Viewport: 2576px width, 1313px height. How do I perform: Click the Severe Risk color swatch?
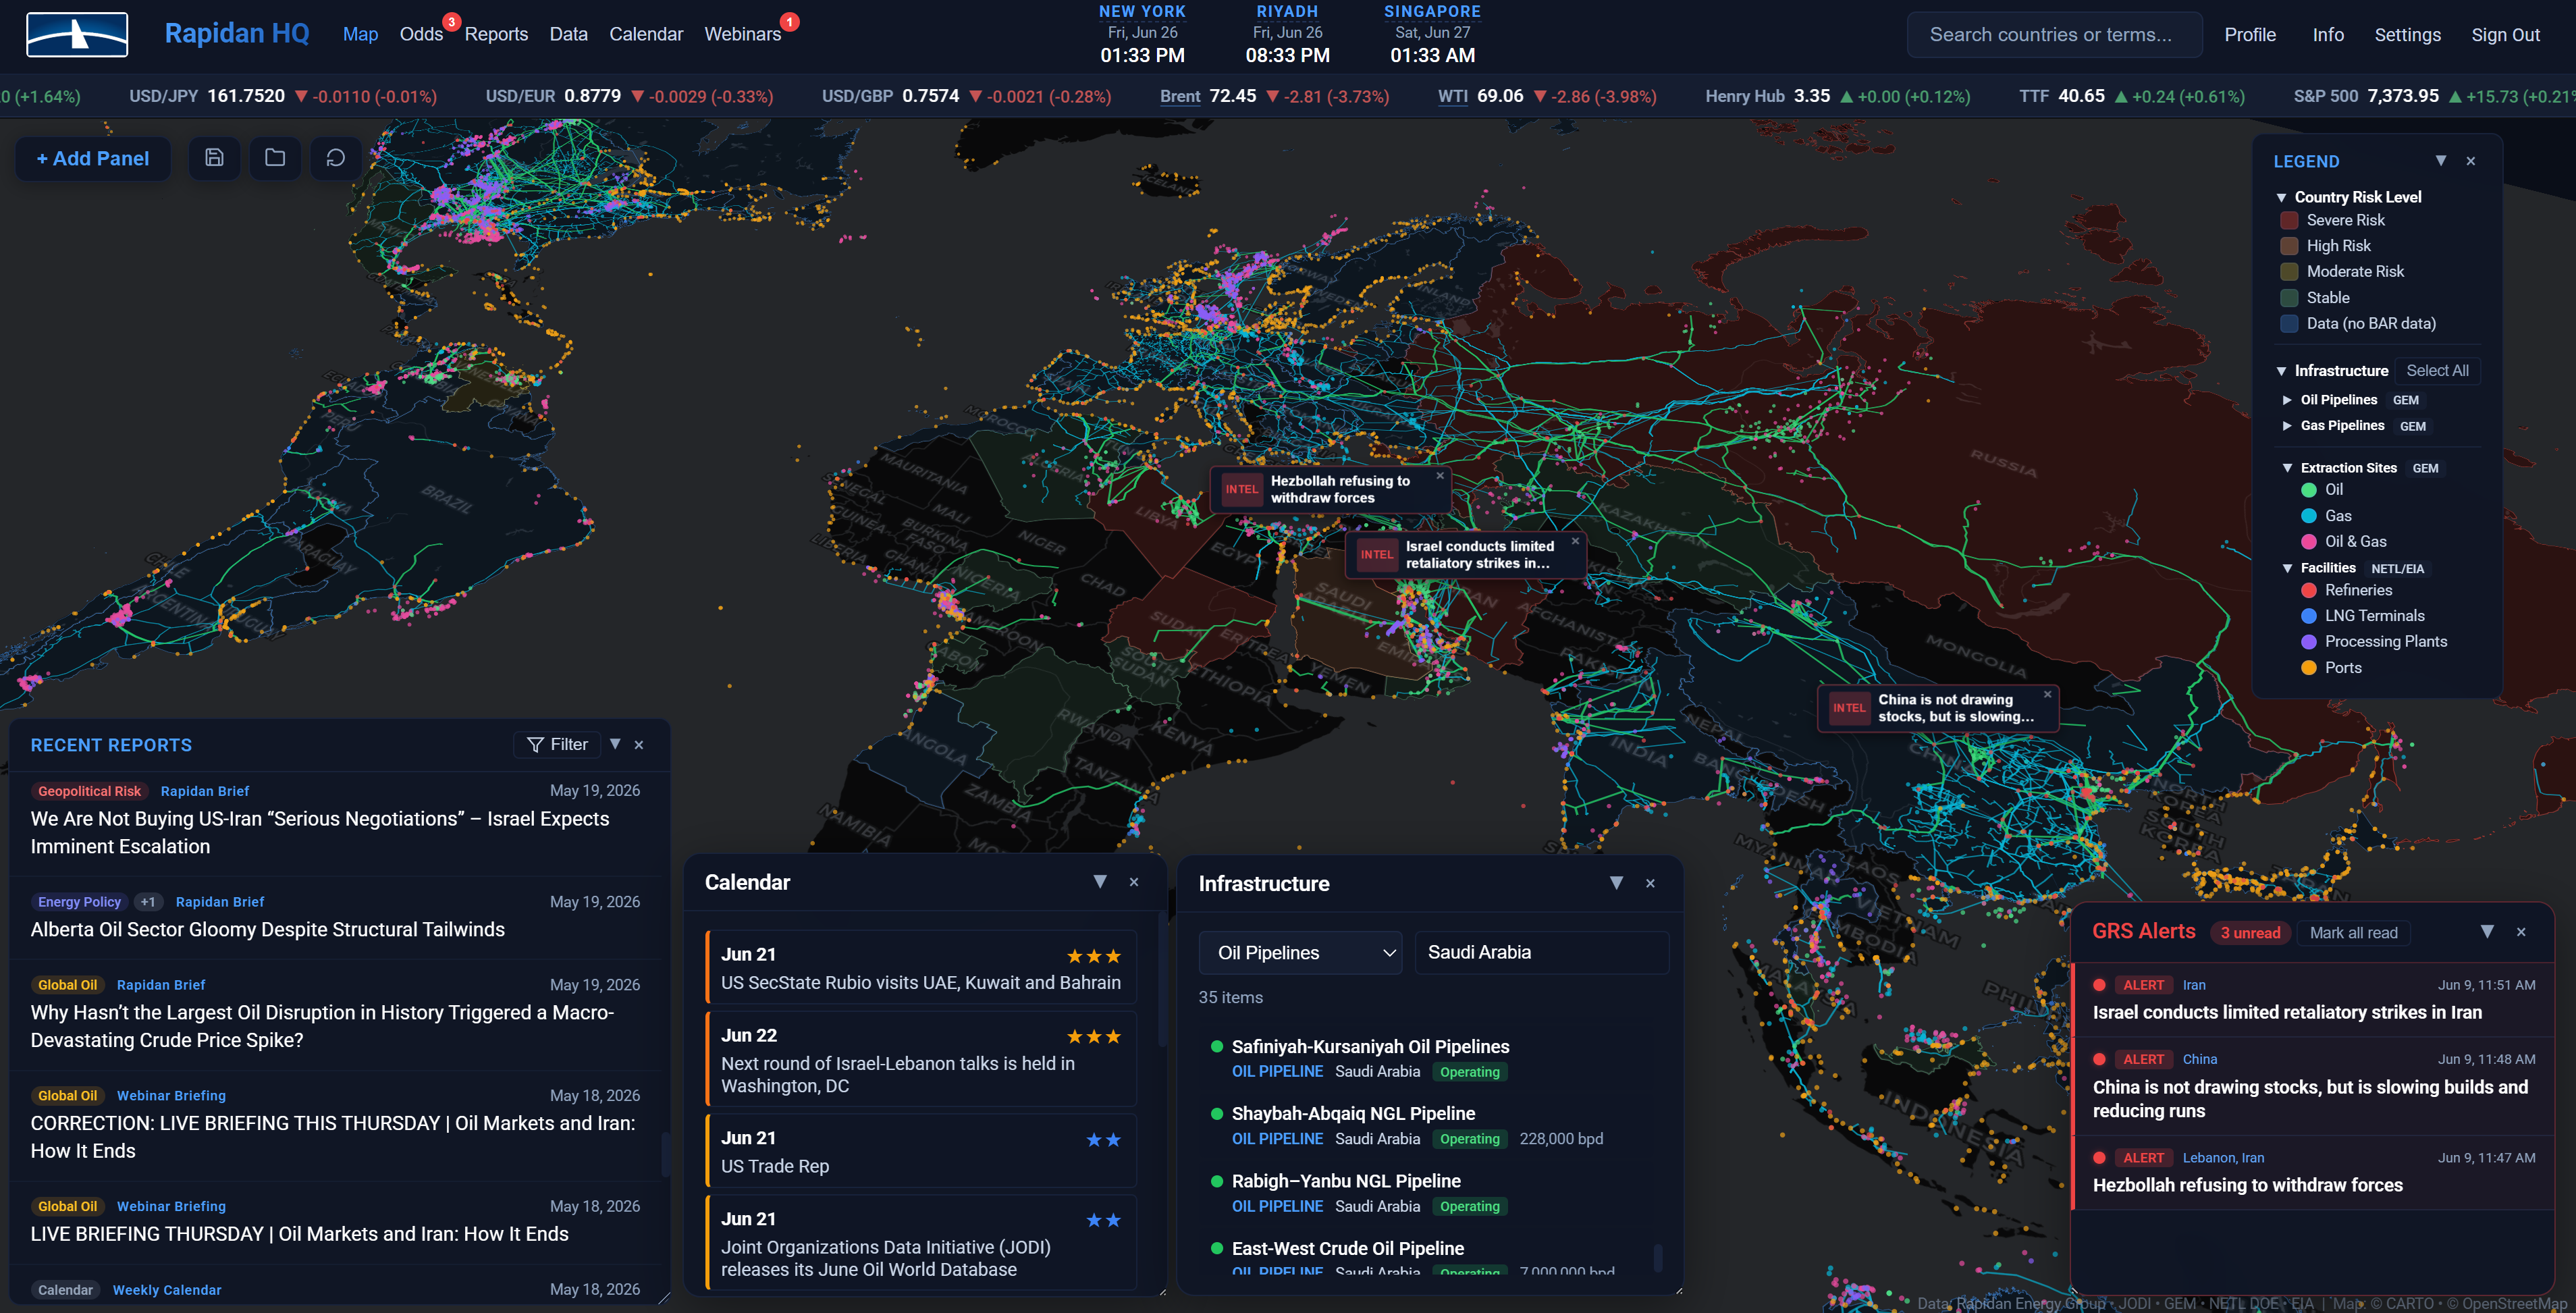2289,220
